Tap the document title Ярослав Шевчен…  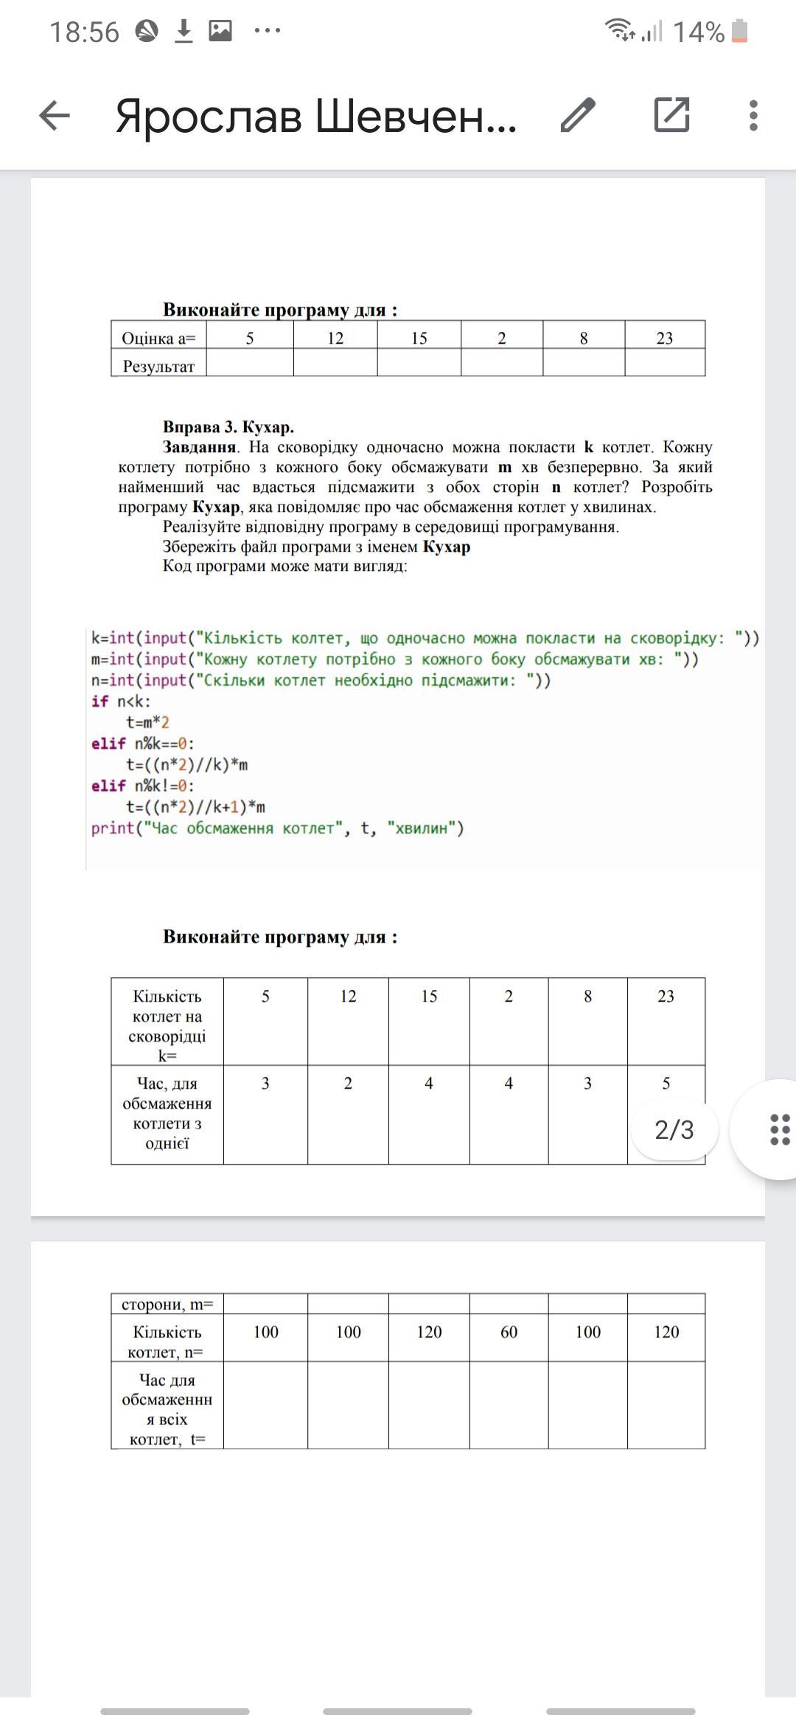[316, 116]
